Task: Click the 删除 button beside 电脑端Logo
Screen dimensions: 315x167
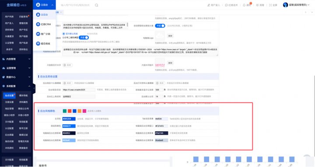Action: pos(170,36)
